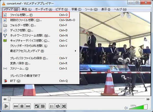Adjust the green volume slider
153x112 pixels.
pos(138,107)
